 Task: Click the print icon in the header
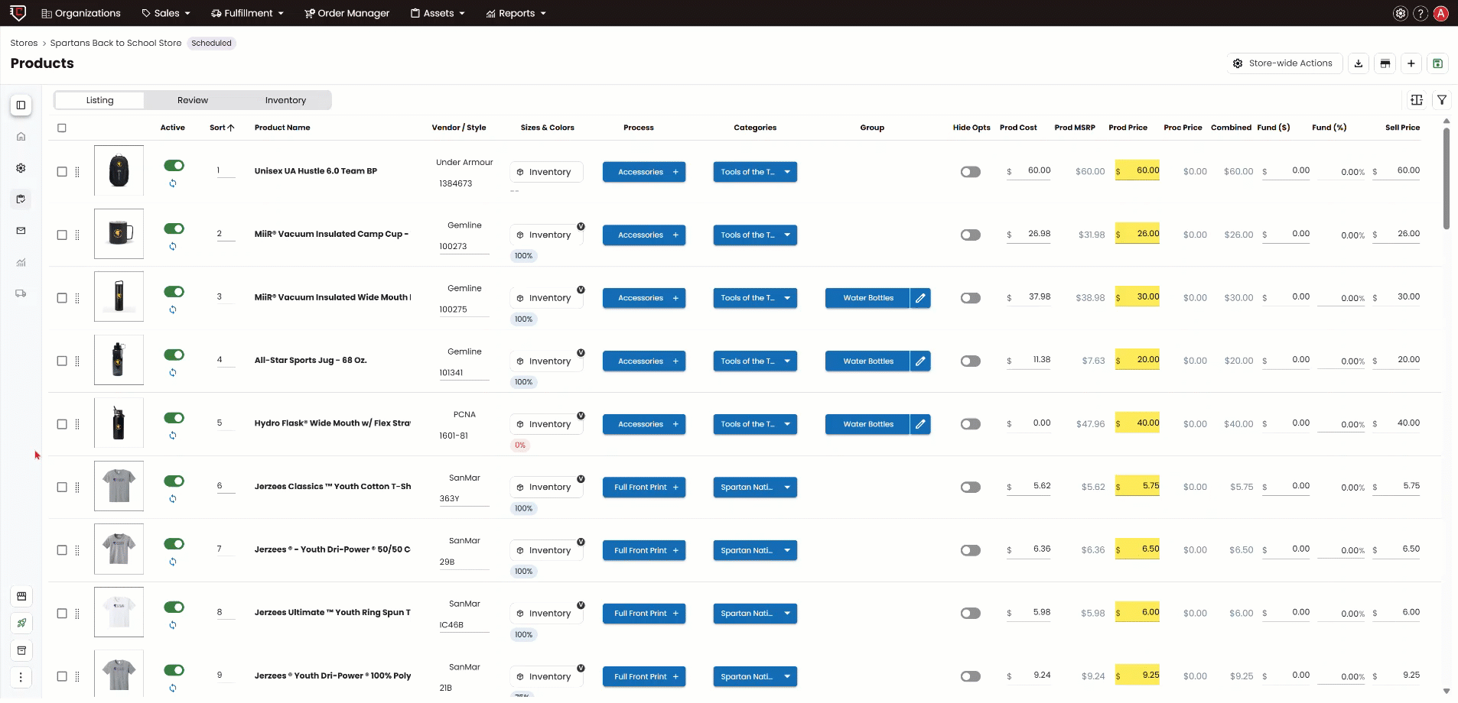point(1385,63)
